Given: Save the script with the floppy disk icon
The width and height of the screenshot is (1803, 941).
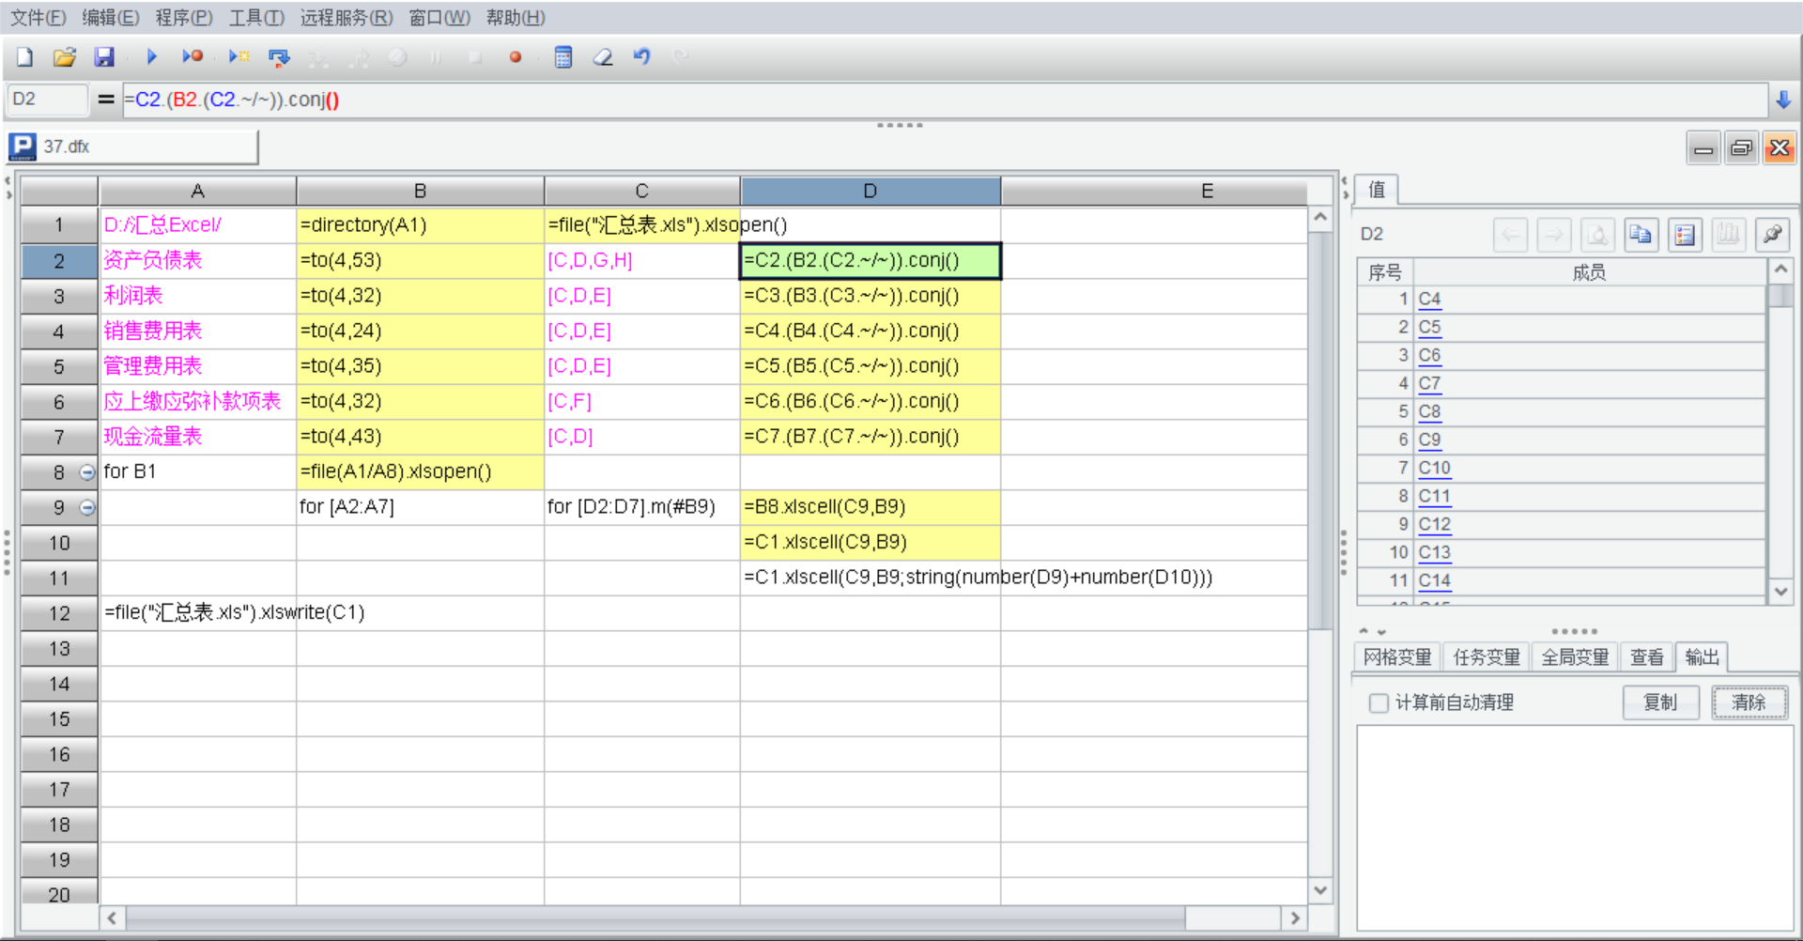Looking at the screenshot, I should coord(103,57).
